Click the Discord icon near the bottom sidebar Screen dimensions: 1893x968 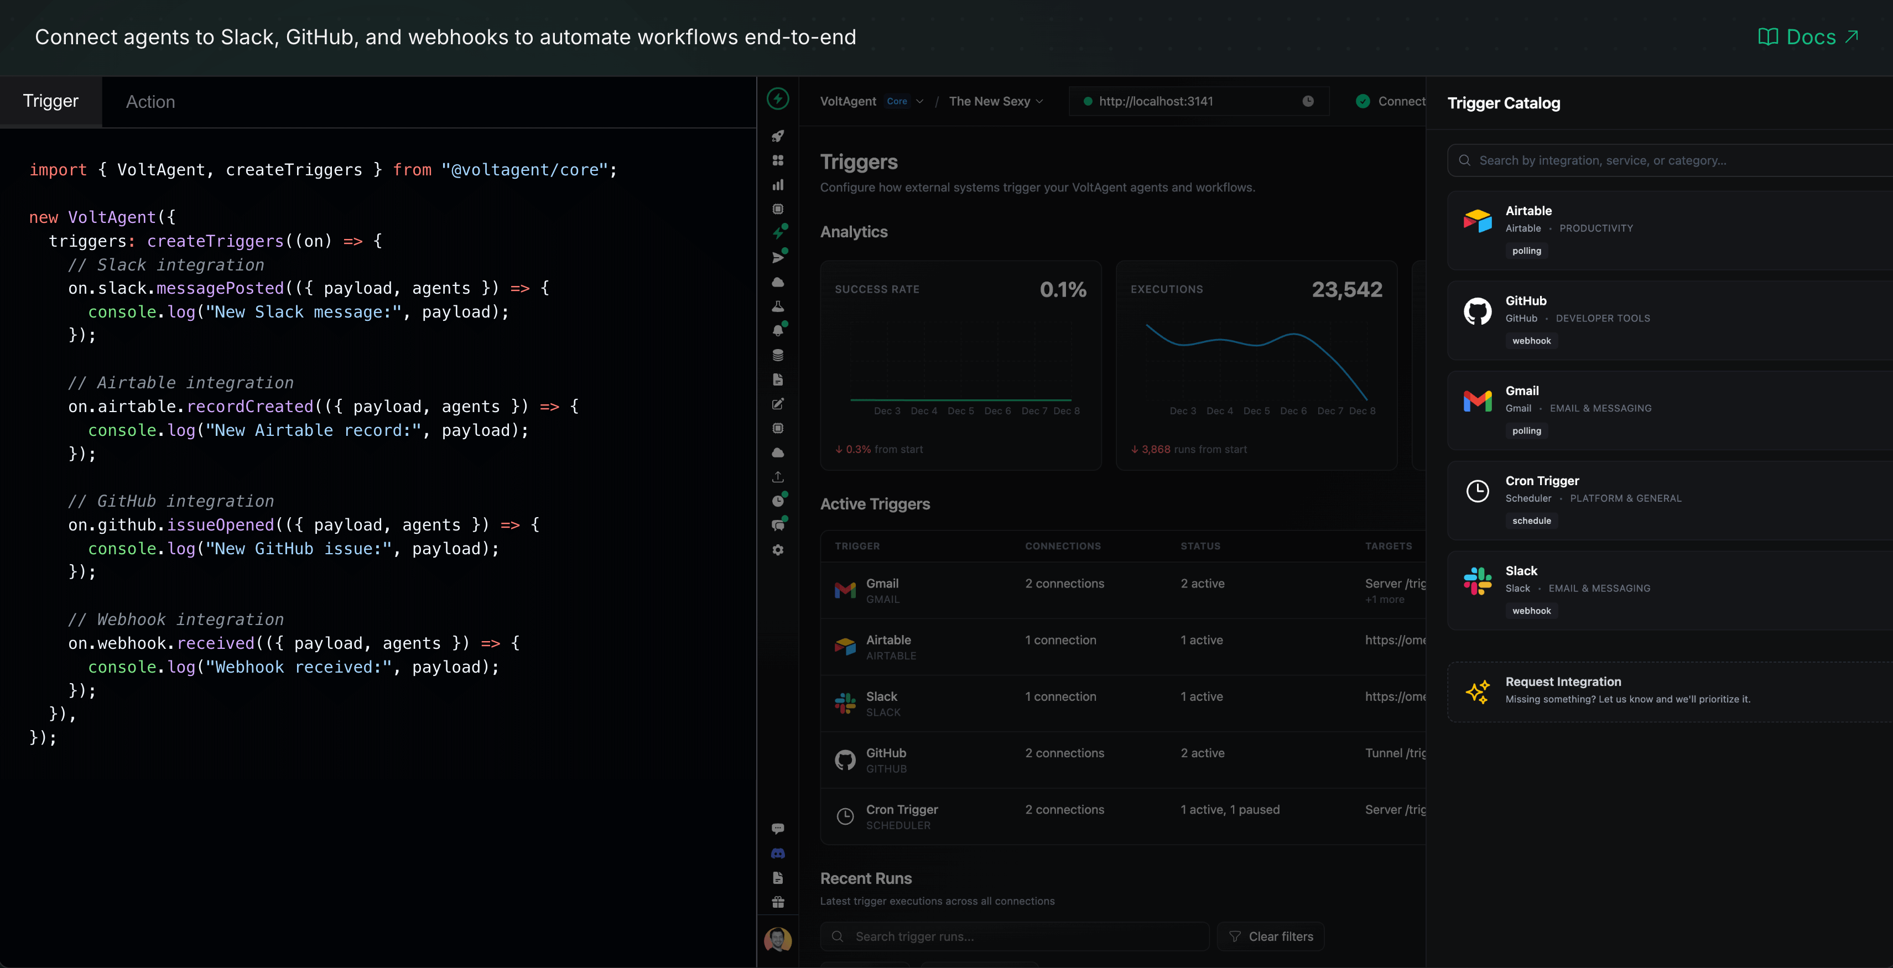click(777, 852)
